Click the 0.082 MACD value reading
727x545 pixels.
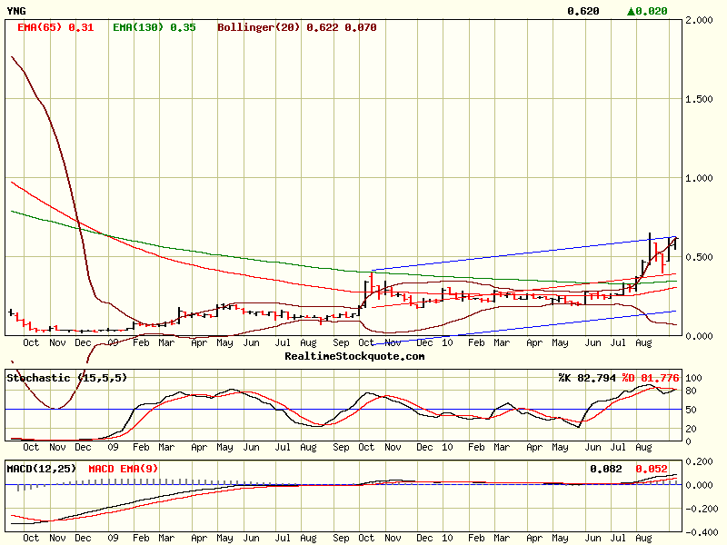pyautogui.click(x=605, y=469)
